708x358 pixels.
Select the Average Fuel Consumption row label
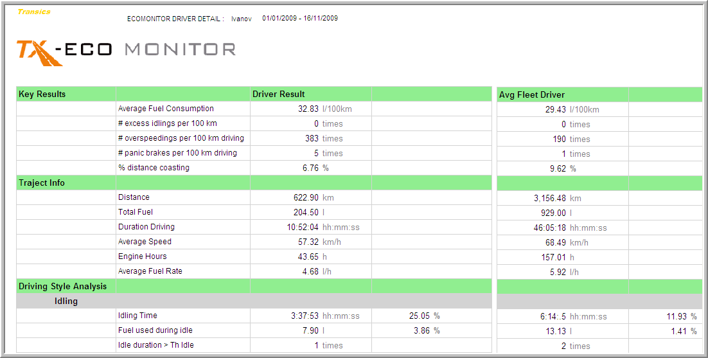[x=166, y=109]
